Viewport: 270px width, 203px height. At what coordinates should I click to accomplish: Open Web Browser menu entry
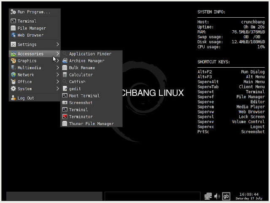tap(35, 35)
